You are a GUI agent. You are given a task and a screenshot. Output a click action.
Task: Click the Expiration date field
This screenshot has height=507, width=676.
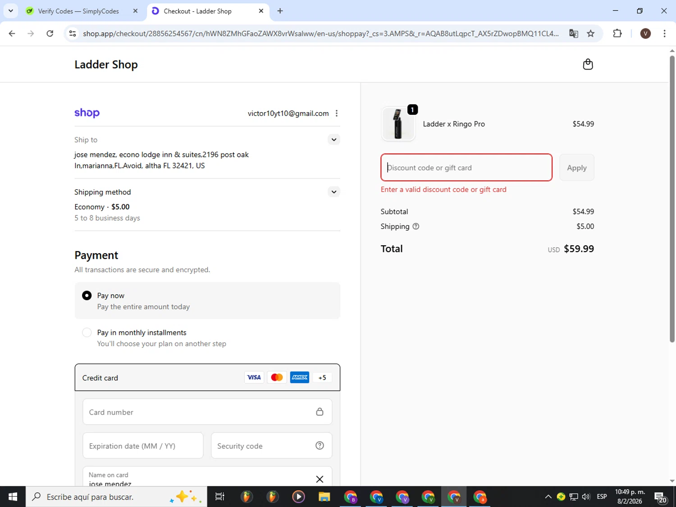pos(143,446)
